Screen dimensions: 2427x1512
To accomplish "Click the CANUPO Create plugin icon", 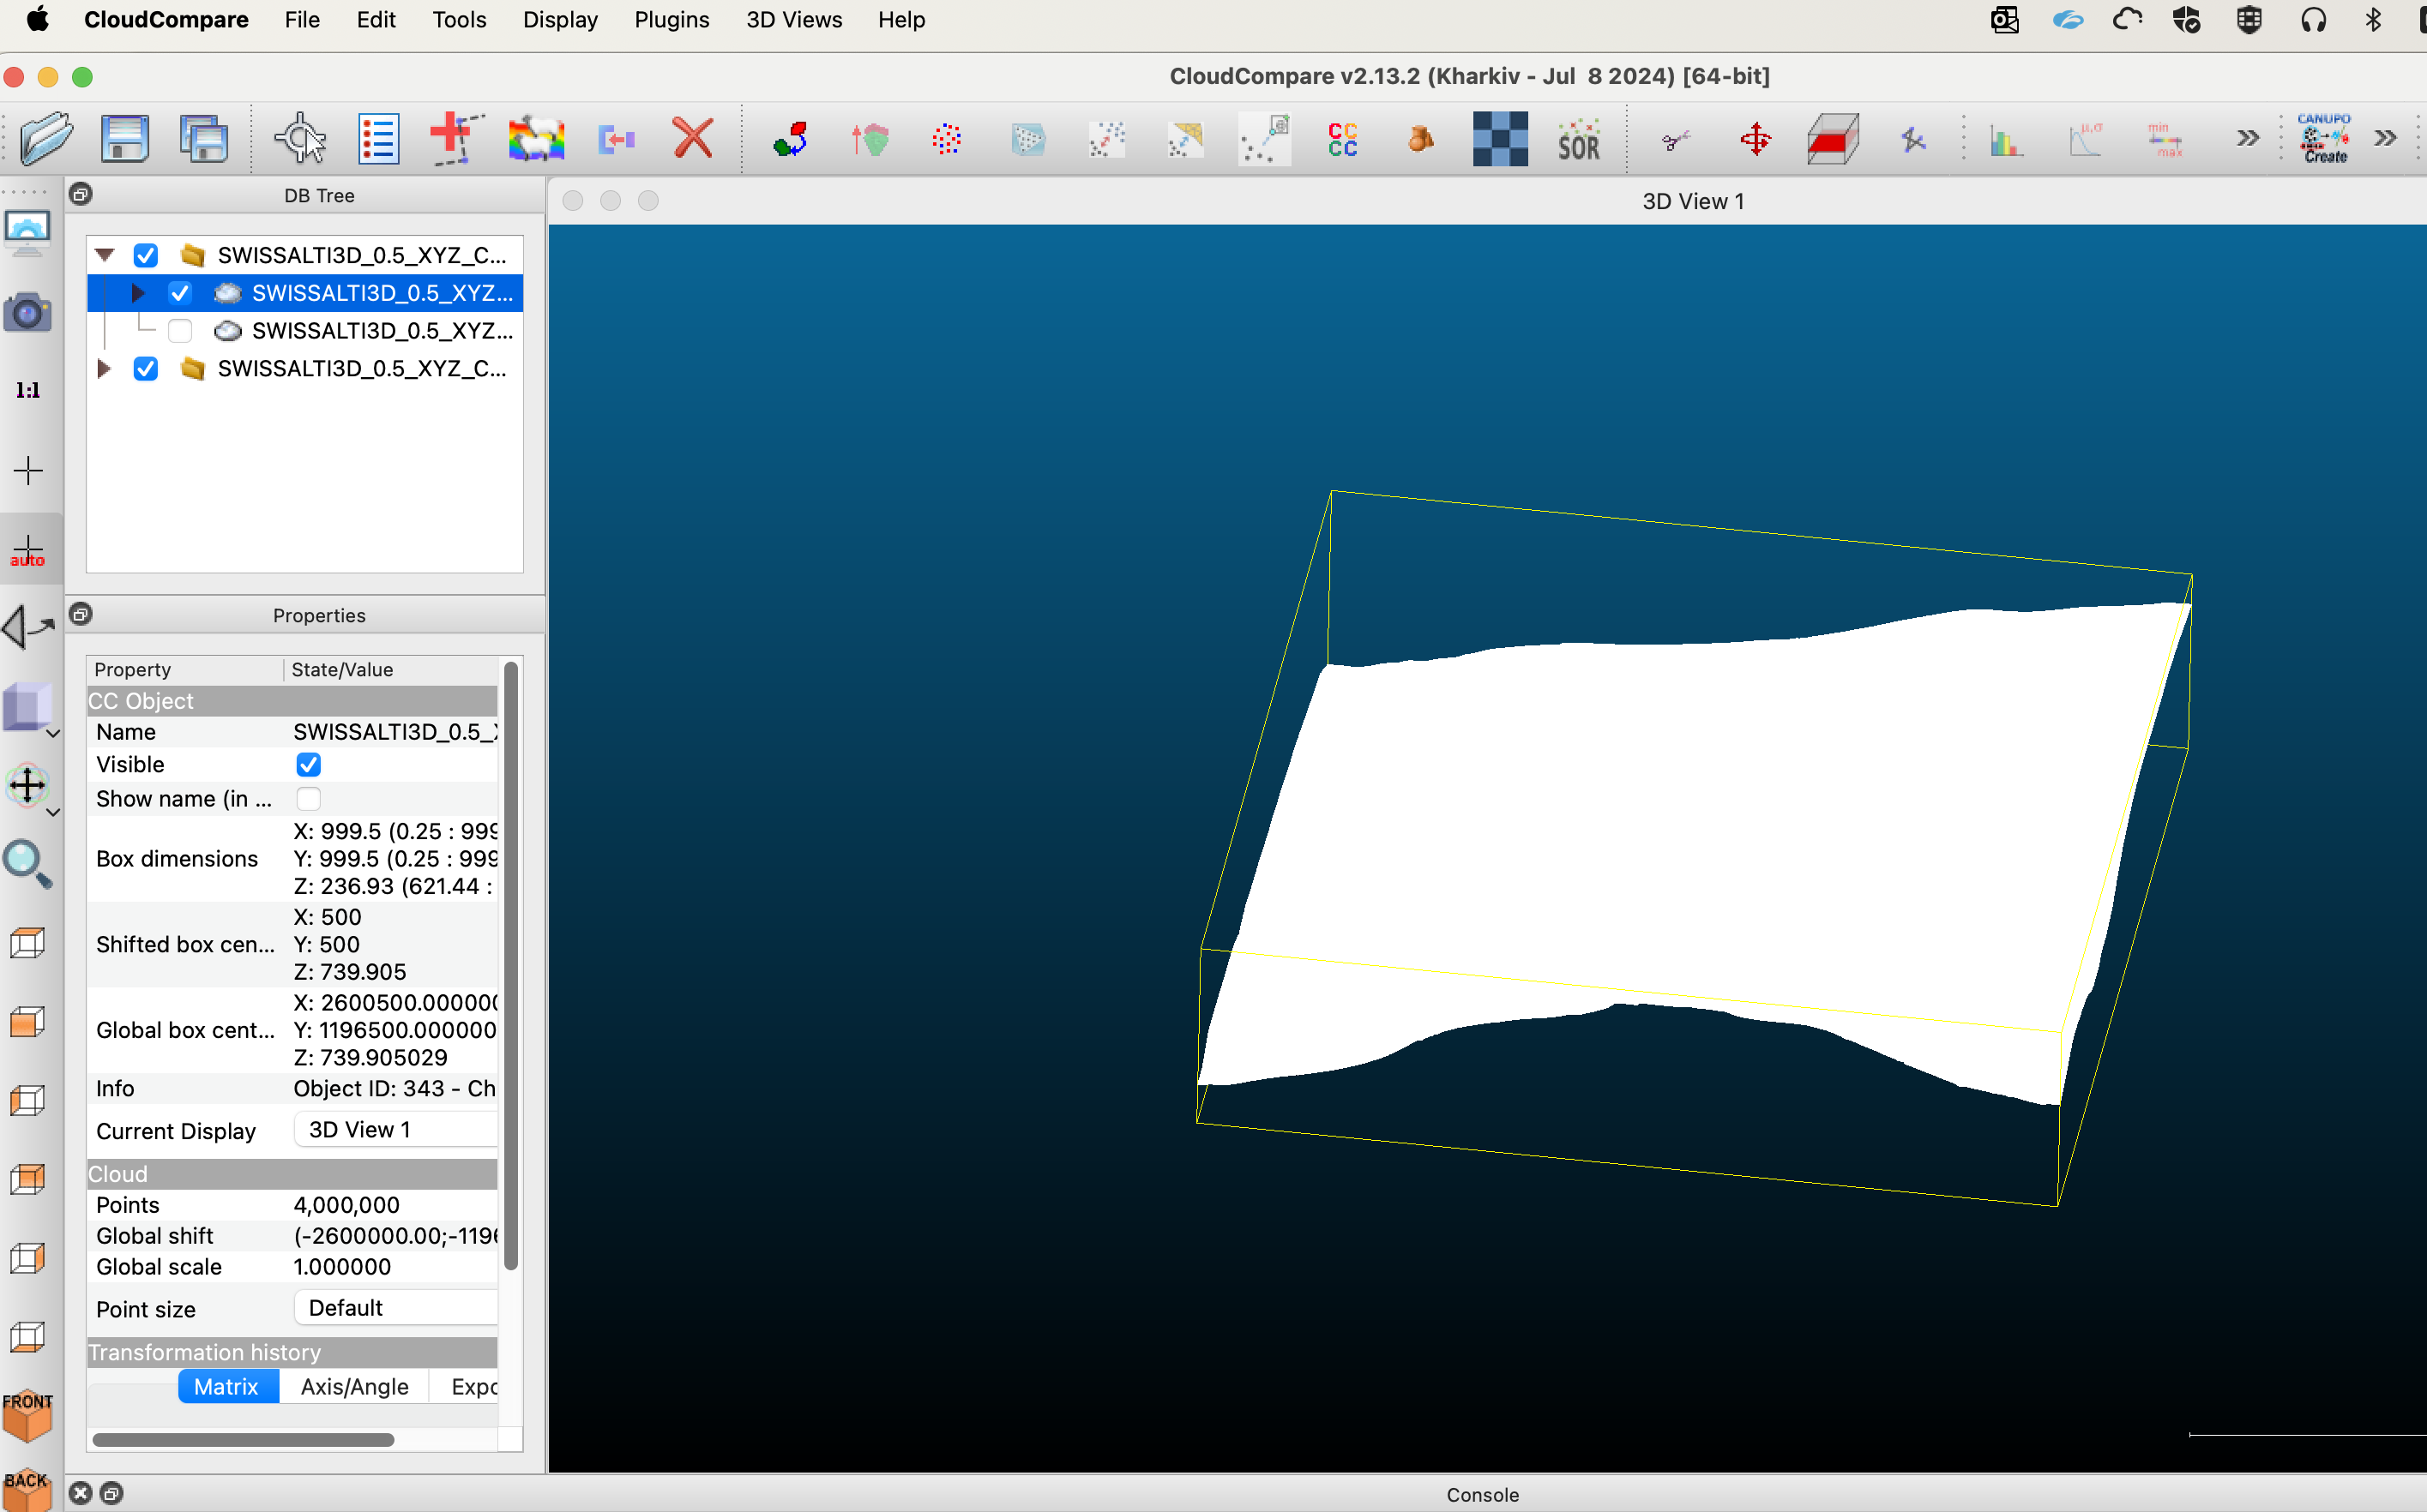I will [x=2324, y=138].
